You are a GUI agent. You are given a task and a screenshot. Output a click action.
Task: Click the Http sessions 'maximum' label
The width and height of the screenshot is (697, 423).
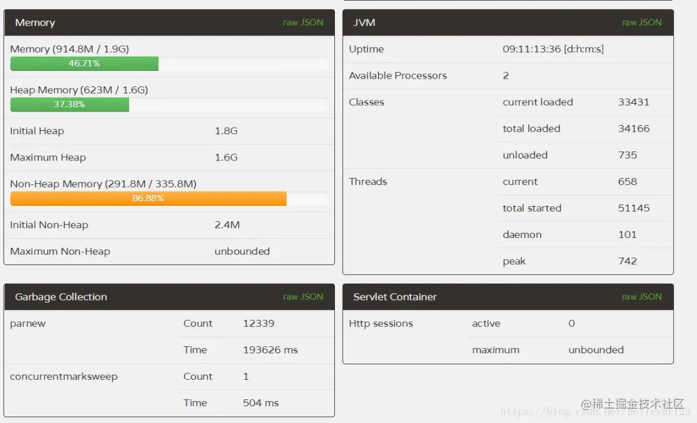(x=496, y=350)
